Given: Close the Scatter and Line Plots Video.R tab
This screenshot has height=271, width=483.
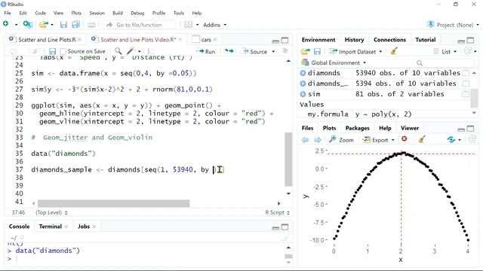Looking at the screenshot, I should pyautogui.click(x=180, y=40).
